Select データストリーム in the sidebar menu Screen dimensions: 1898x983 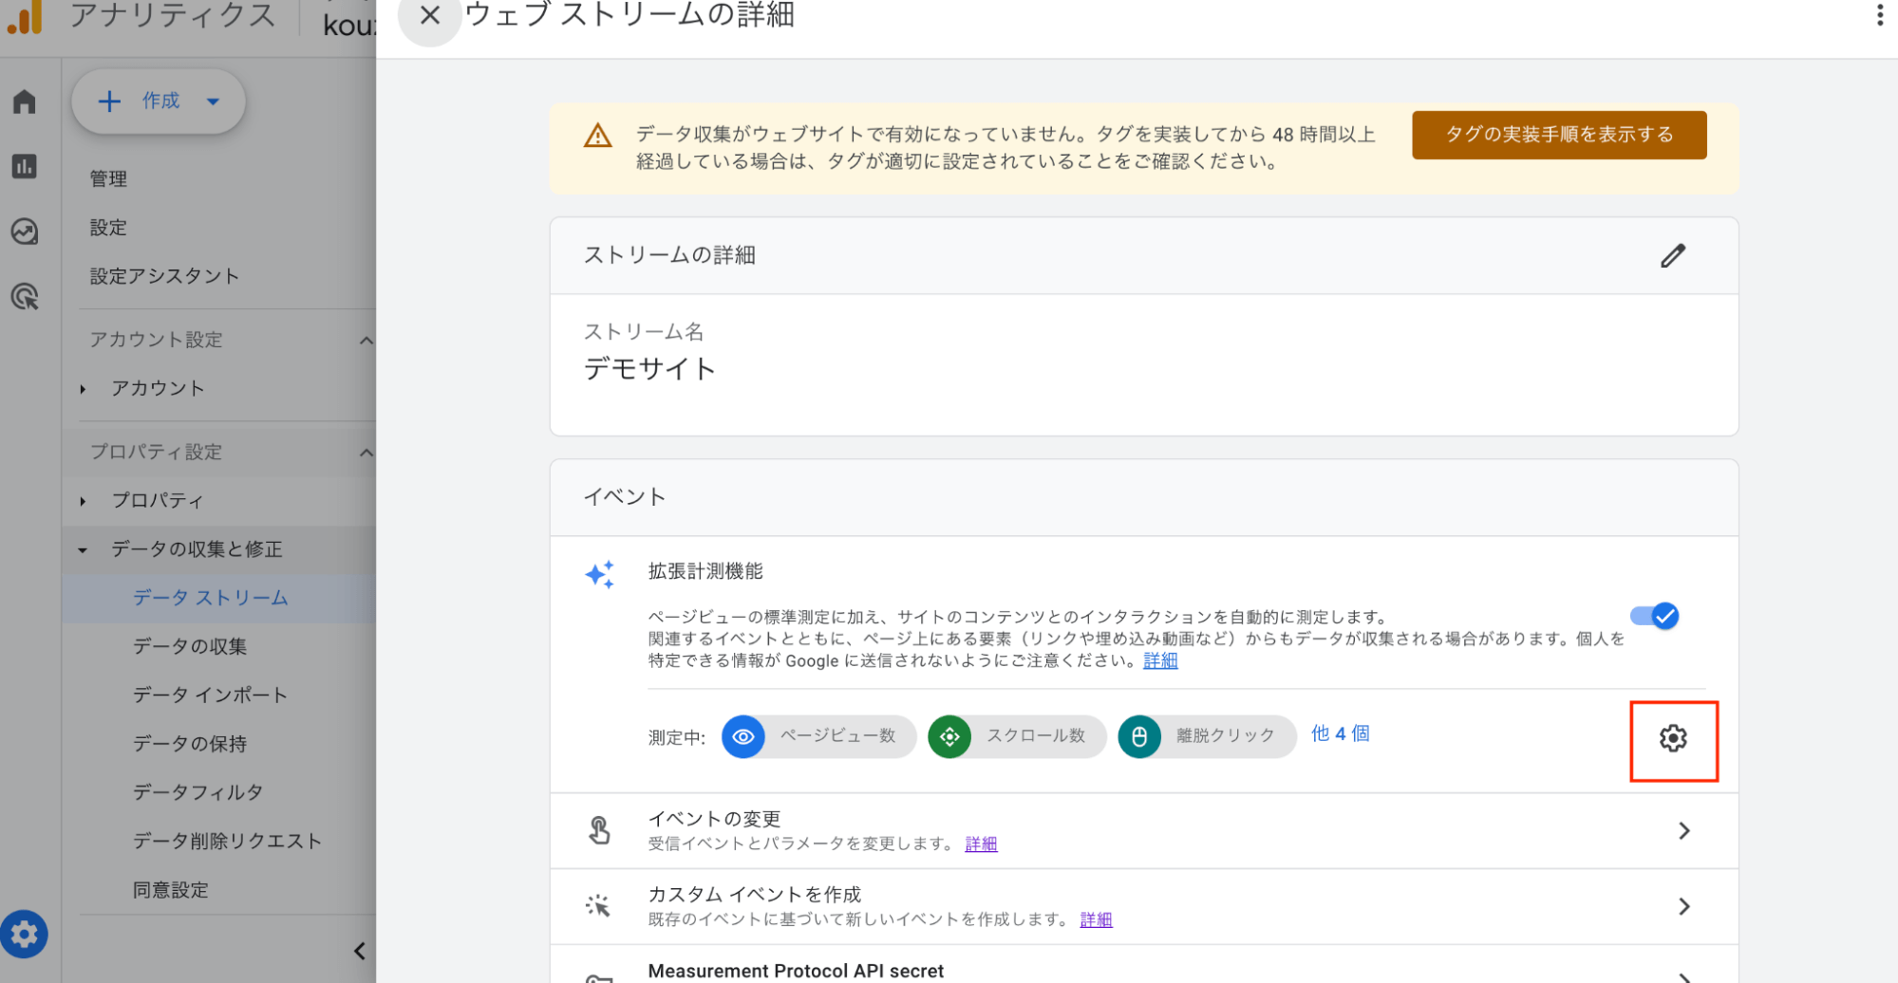209,598
